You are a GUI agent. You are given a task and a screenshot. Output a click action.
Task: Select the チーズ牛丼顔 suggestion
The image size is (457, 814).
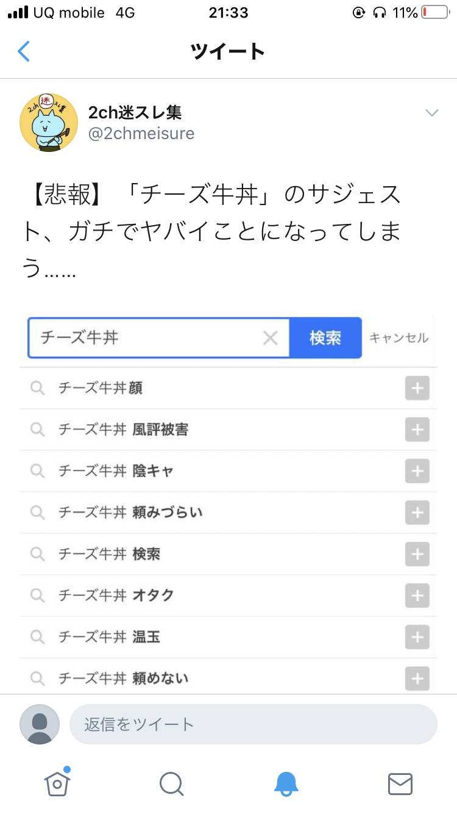pos(101,388)
